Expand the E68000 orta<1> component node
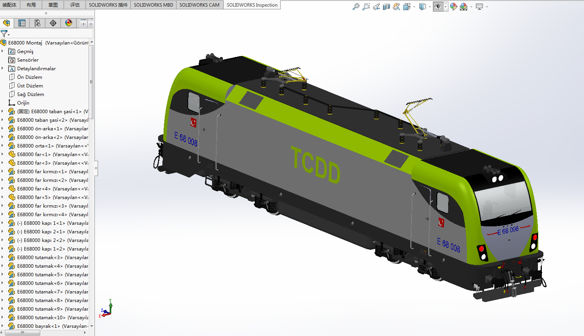584x336 pixels. (3, 146)
